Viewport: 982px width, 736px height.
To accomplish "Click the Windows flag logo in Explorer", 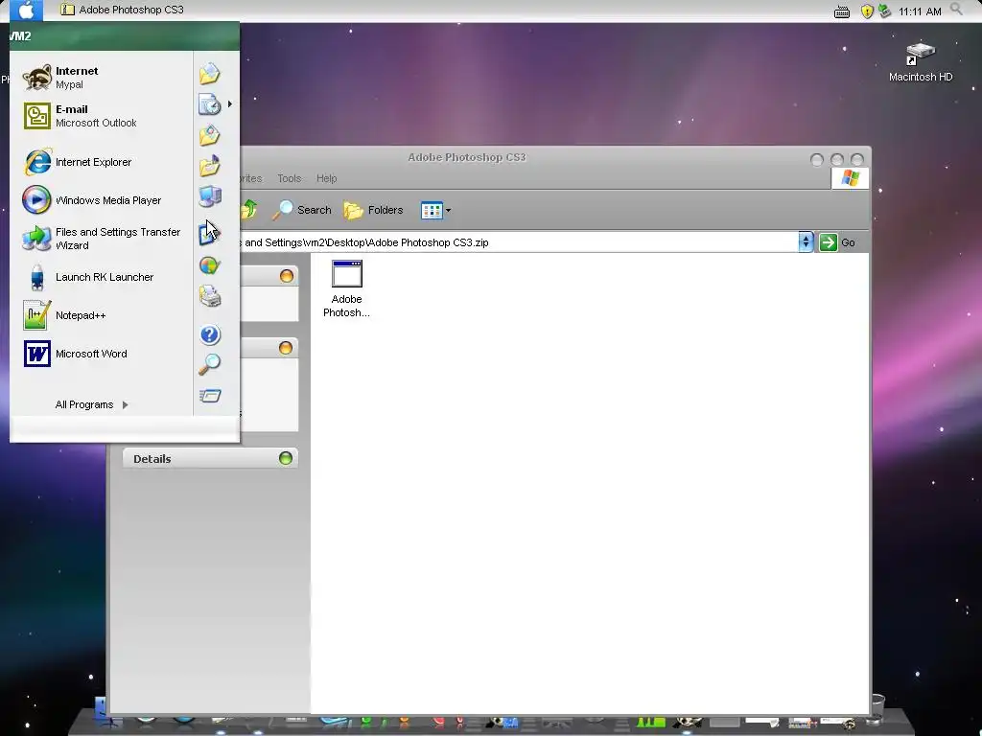I will [x=850, y=178].
